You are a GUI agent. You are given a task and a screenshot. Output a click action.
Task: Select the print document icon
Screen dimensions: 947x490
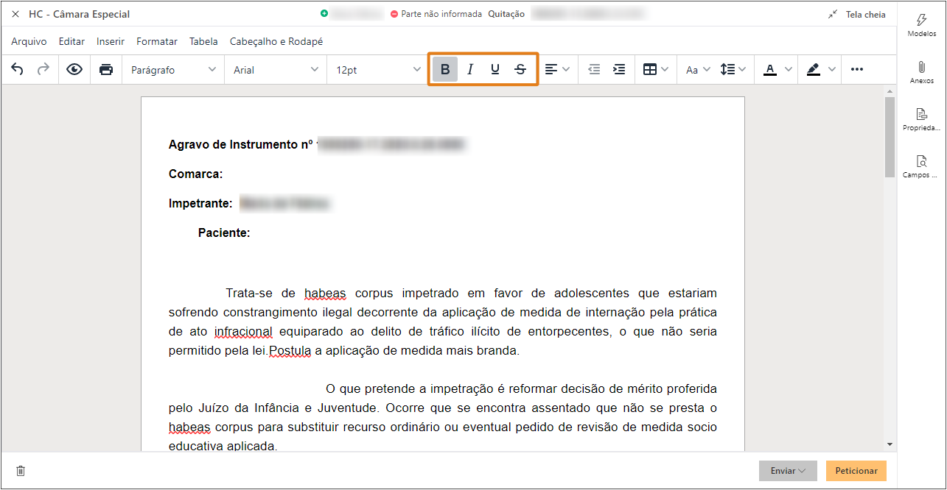(x=106, y=68)
